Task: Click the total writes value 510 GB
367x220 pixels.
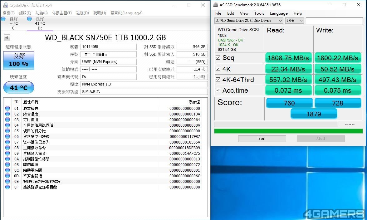Action: 192,54
